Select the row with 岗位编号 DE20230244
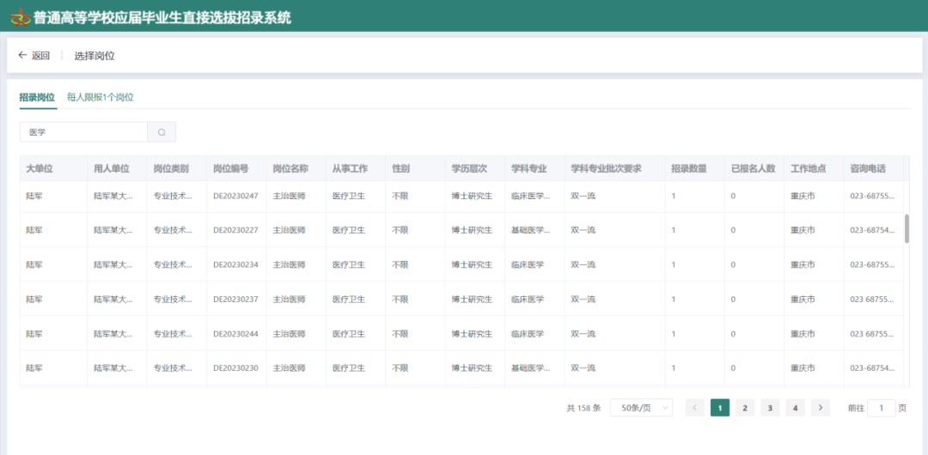This screenshot has width=928, height=455. pos(235,333)
